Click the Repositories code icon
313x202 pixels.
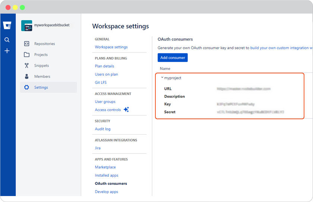(x=26, y=44)
